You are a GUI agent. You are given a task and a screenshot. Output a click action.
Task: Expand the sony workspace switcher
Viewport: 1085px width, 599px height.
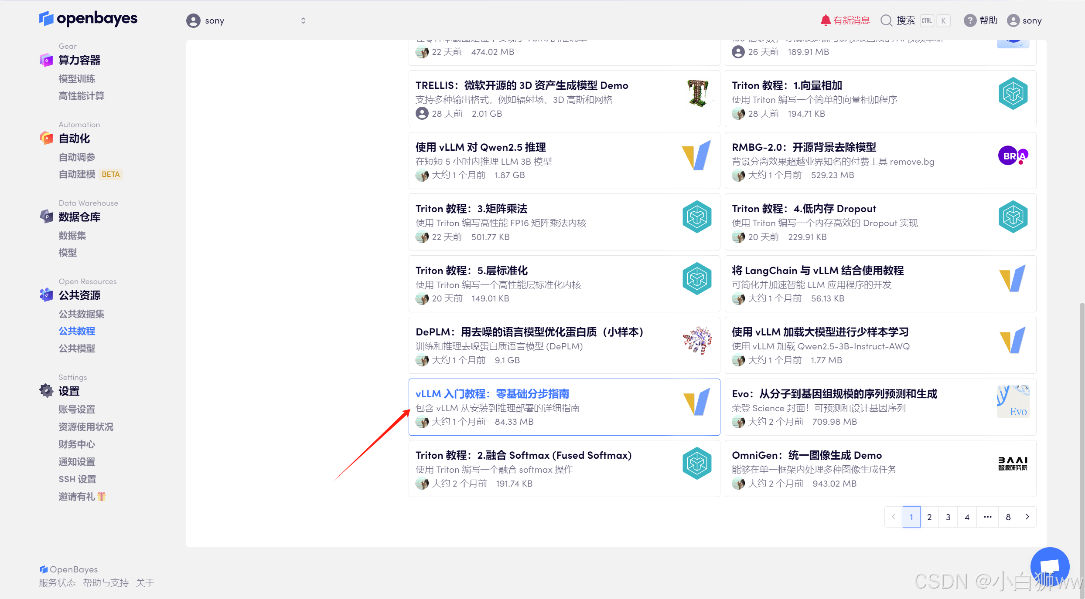coord(303,20)
